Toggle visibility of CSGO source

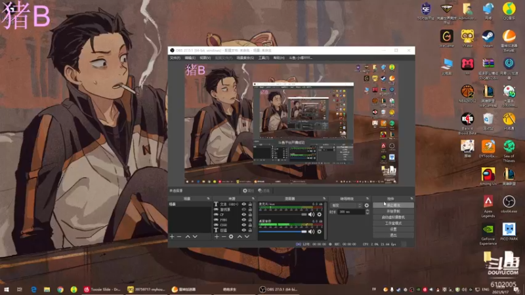click(243, 225)
